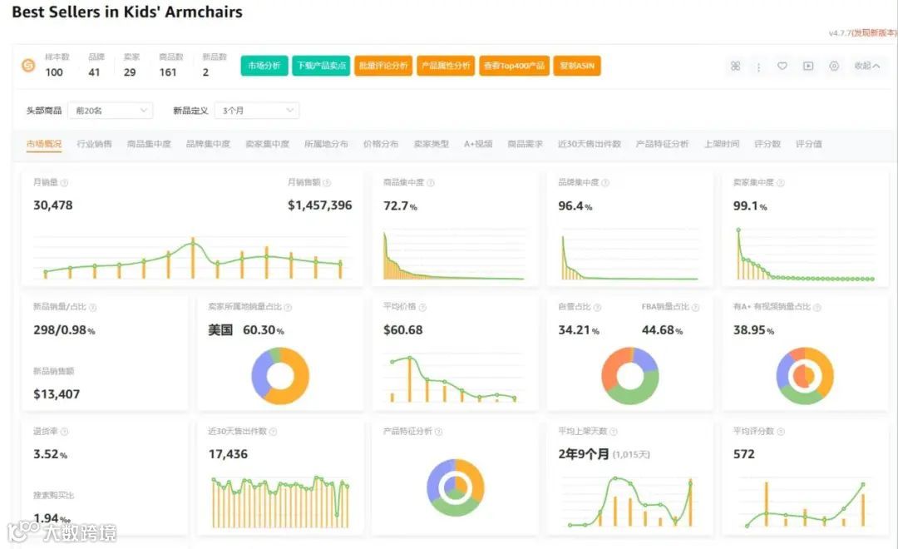
Task: Click the 平均价格 distribution chart
Action: tap(453, 378)
